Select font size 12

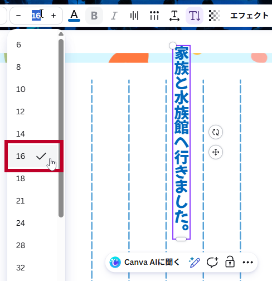(33, 112)
